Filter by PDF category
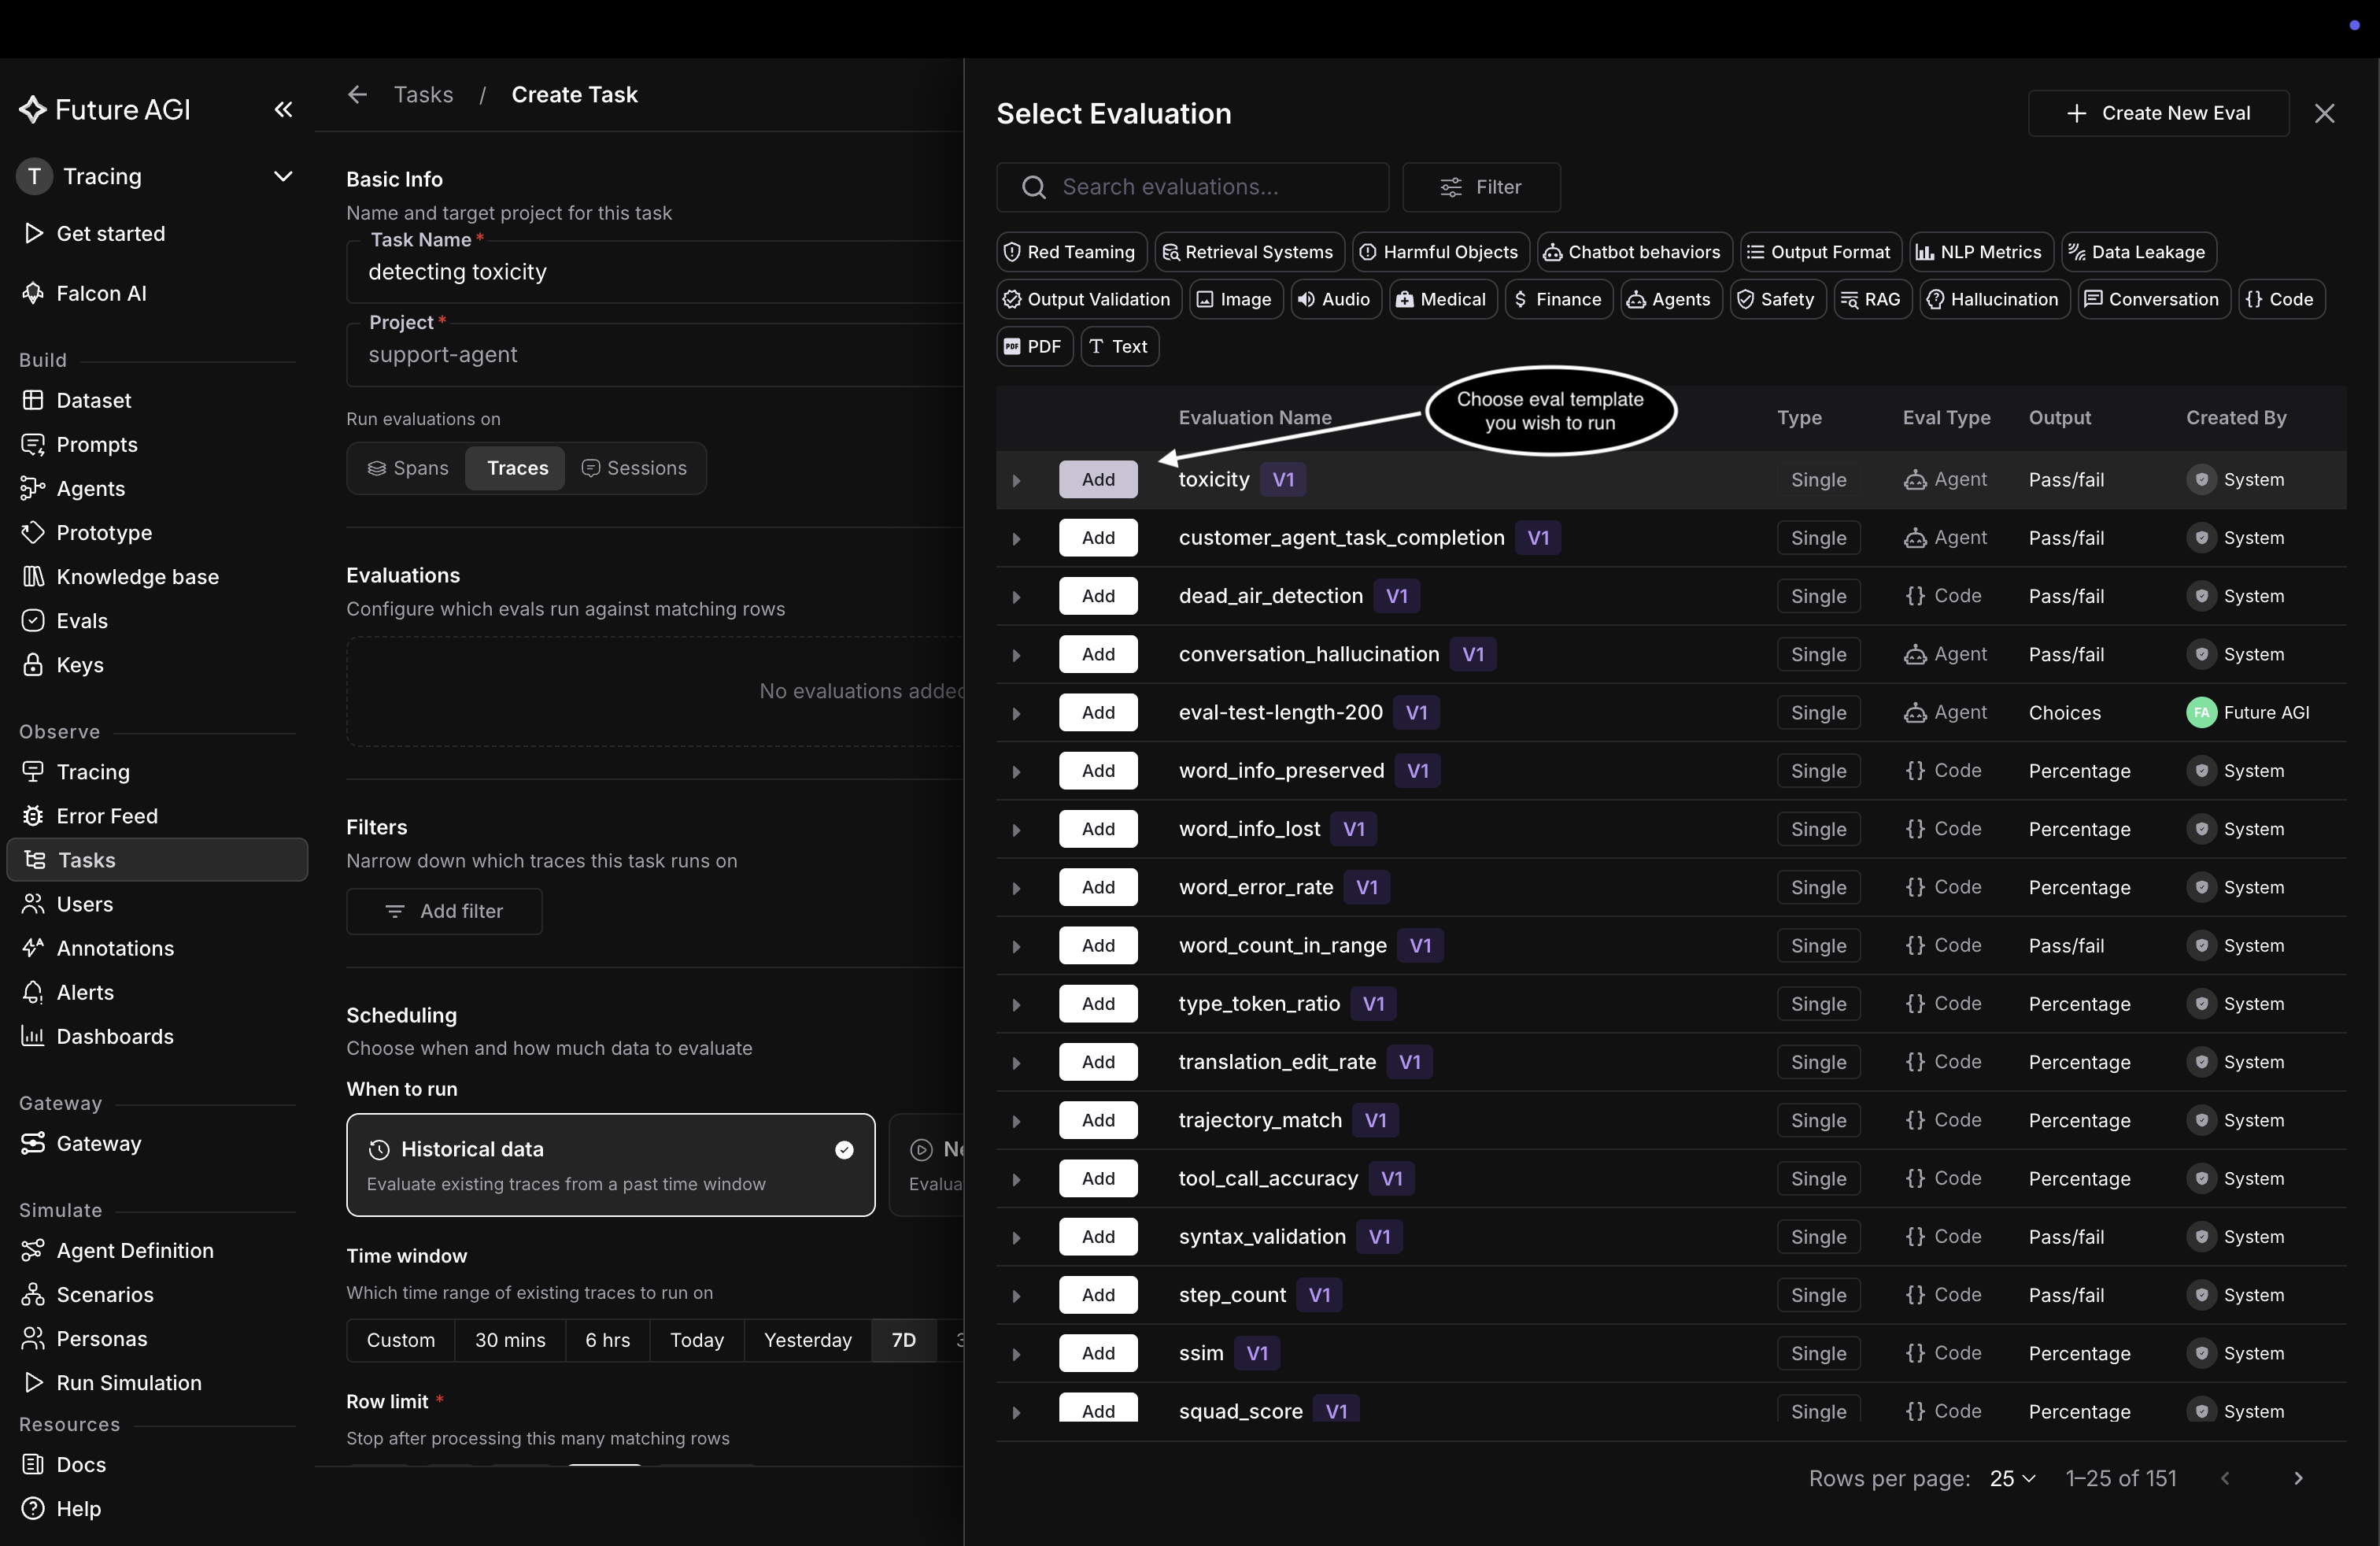The width and height of the screenshot is (2380, 1546). pyautogui.click(x=1033, y=346)
